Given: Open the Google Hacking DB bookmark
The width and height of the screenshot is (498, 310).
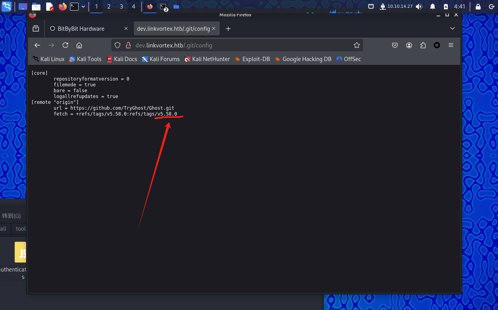Looking at the screenshot, I should 303,59.
